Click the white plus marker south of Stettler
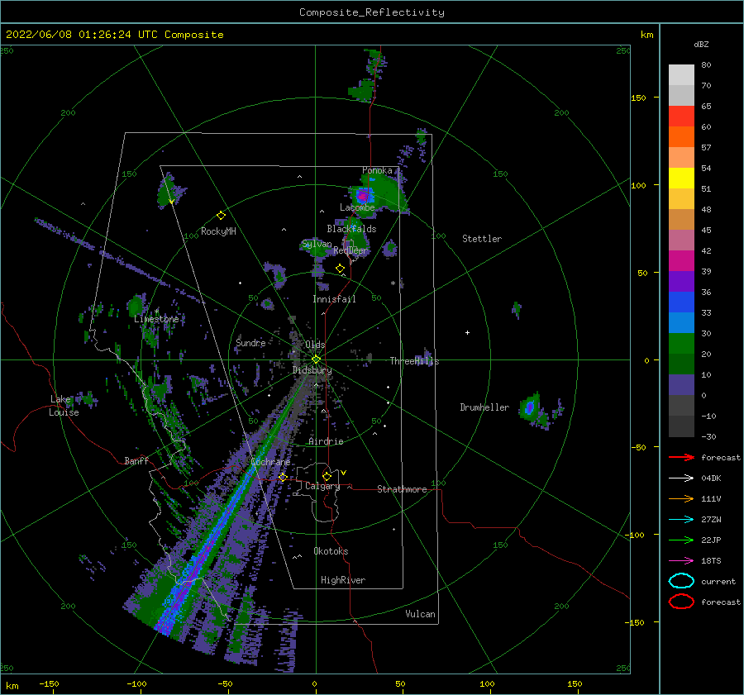This screenshot has height=695, width=744. tap(467, 332)
